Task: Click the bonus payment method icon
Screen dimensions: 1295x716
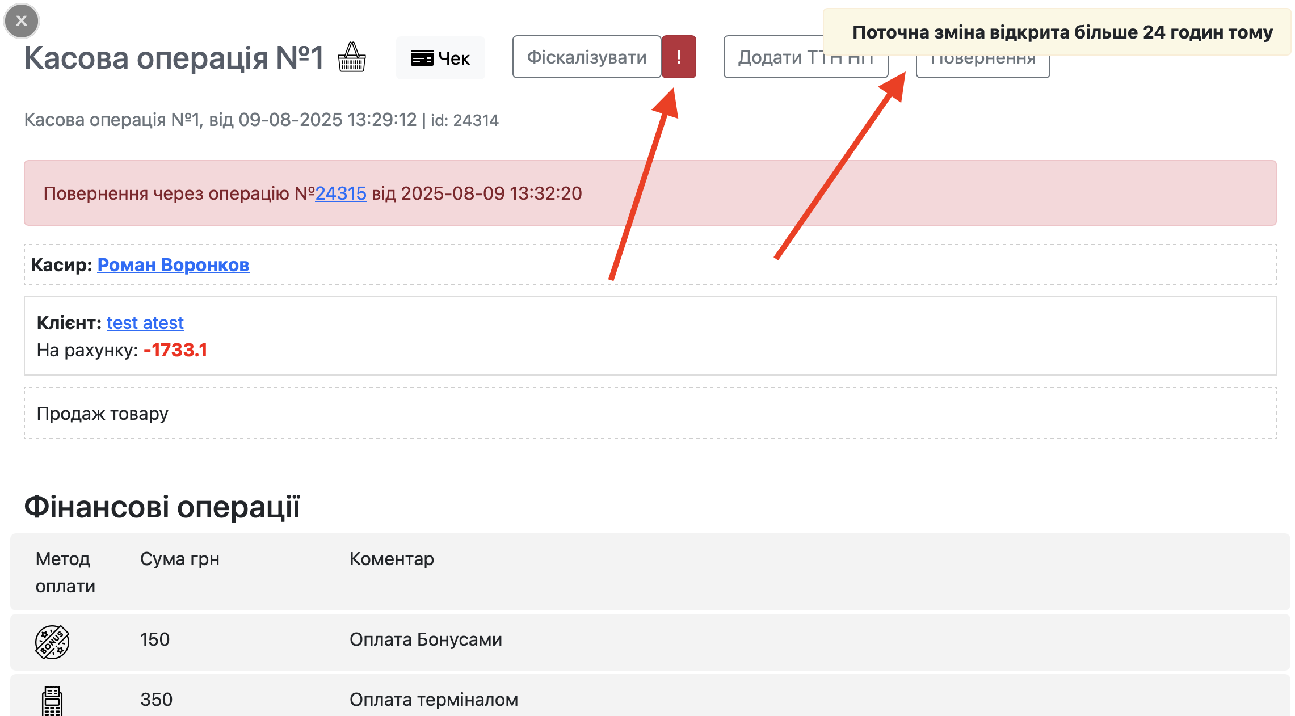Action: click(52, 642)
